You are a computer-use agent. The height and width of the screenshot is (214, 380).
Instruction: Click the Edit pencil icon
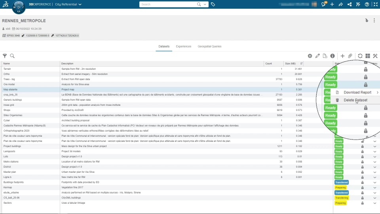click(x=317, y=56)
